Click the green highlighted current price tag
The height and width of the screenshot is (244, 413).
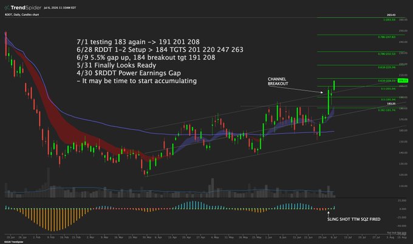coord(403,81)
